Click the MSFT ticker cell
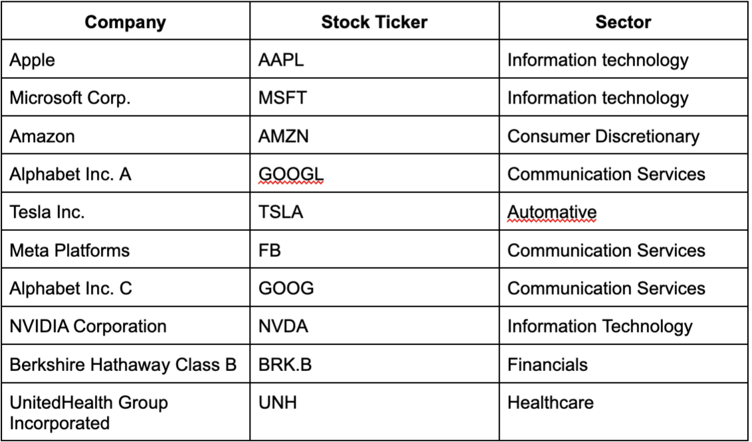This screenshot has width=752, height=442. 374,97
